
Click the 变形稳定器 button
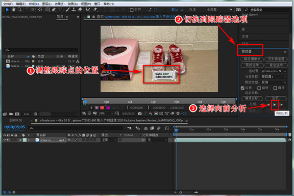click(x=276, y=59)
